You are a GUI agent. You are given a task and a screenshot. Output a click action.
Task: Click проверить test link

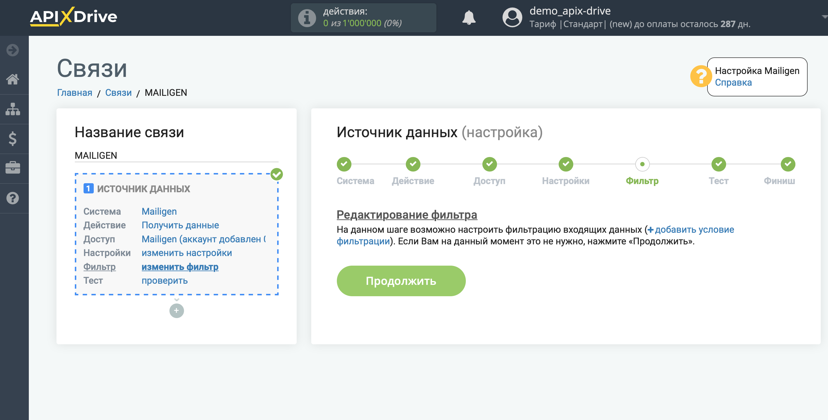point(164,280)
